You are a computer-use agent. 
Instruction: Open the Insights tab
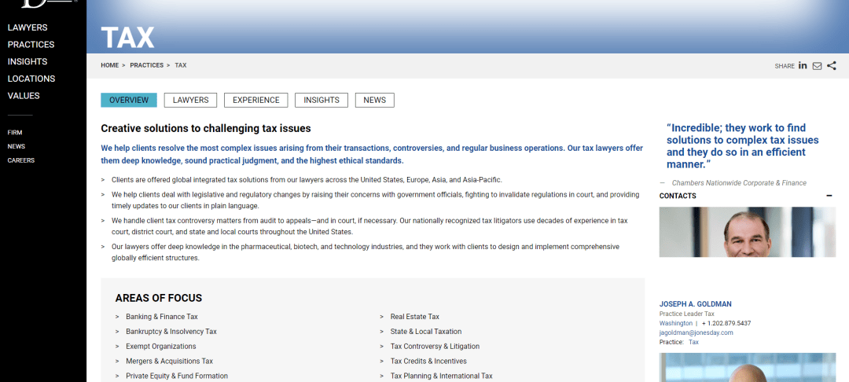point(321,101)
